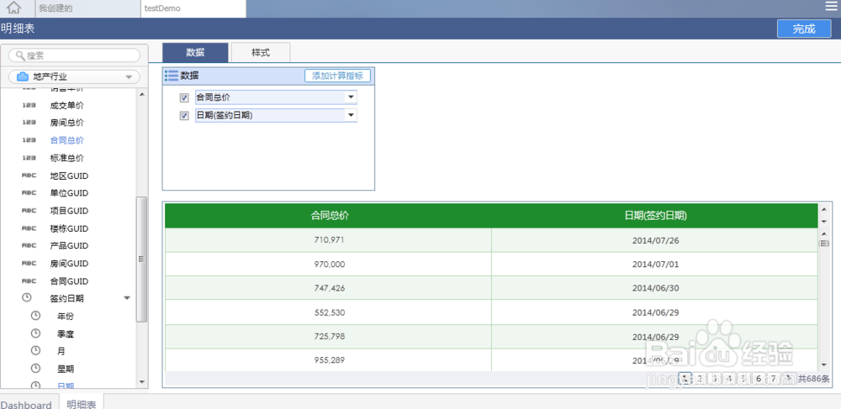Select the 明细表 bottom tab
Image resolution: width=841 pixels, height=409 pixels.
81,402
